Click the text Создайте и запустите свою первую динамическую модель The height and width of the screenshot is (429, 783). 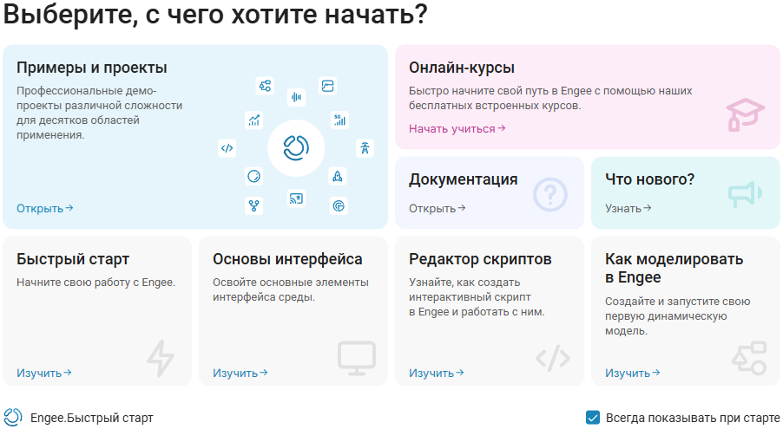click(678, 316)
